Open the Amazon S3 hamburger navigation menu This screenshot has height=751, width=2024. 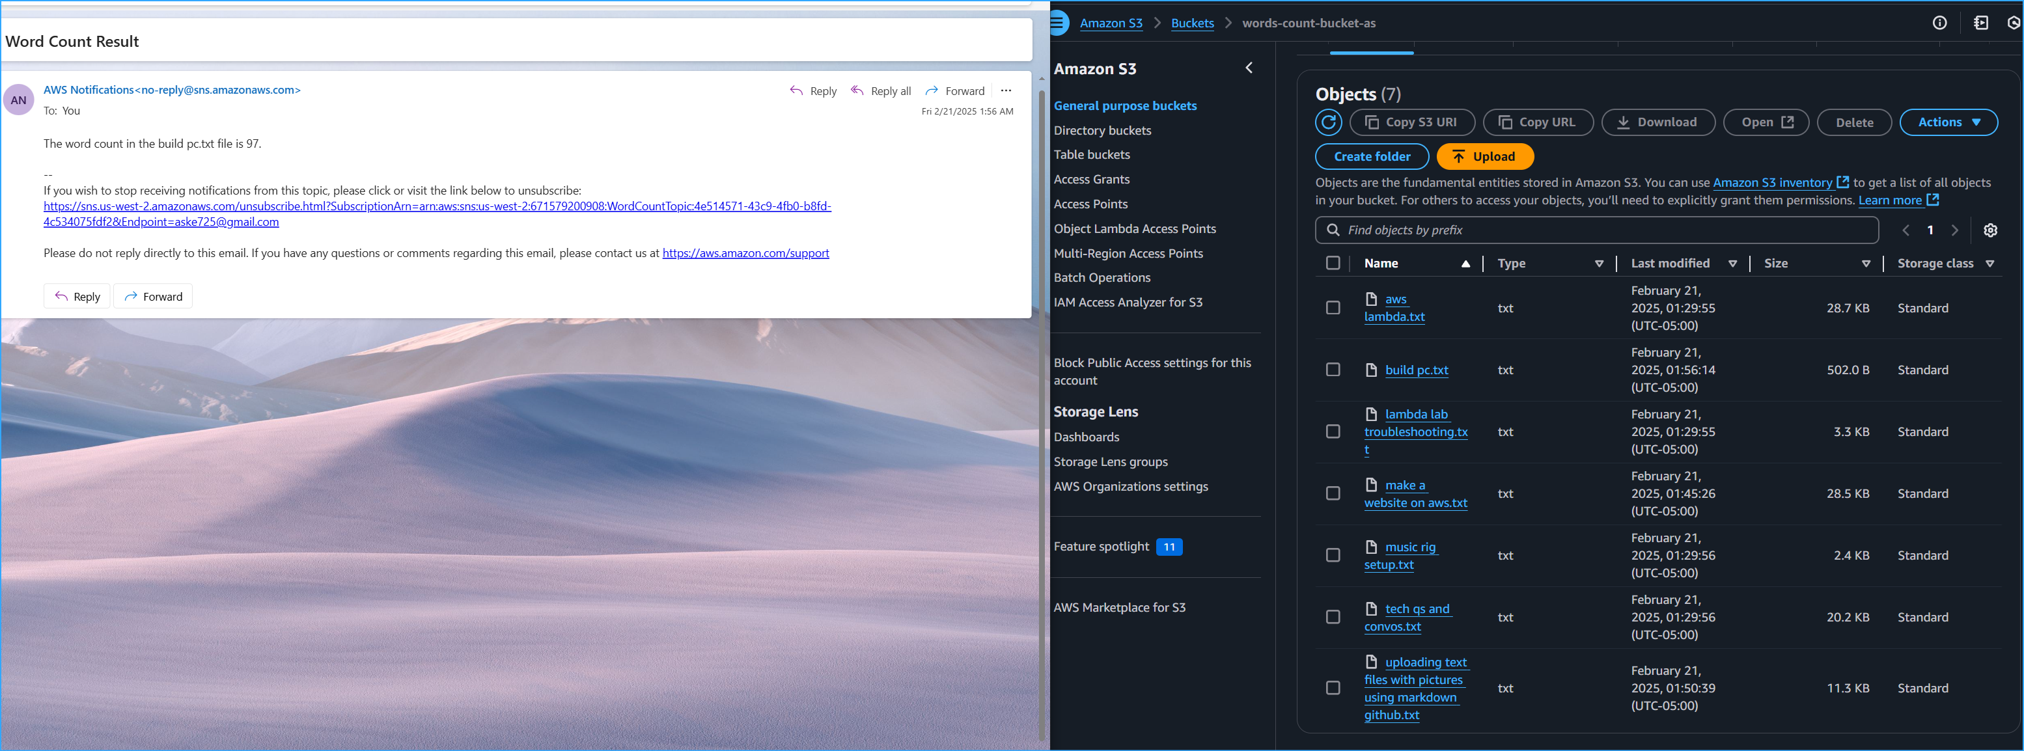point(1058,23)
